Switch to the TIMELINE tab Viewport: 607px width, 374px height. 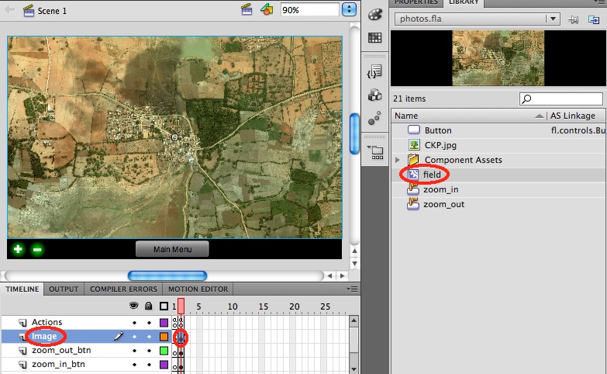22,289
